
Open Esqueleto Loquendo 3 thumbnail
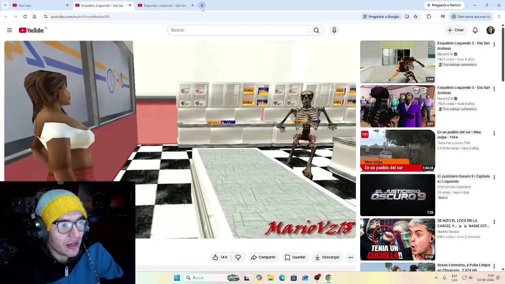point(397,106)
